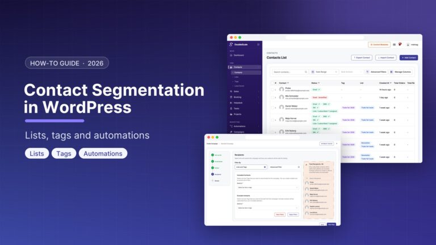Click the first green completed step in the stepper
Screen dimensions: 436x245
point(212,155)
